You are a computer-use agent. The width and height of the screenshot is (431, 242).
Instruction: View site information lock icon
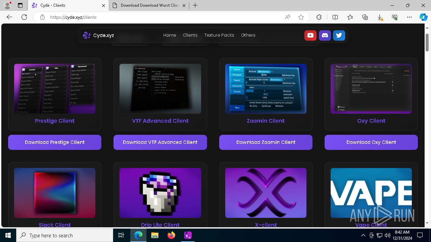[x=42, y=17]
